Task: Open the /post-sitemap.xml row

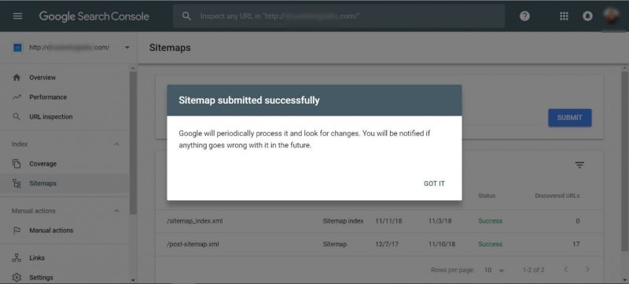Action: [379, 244]
